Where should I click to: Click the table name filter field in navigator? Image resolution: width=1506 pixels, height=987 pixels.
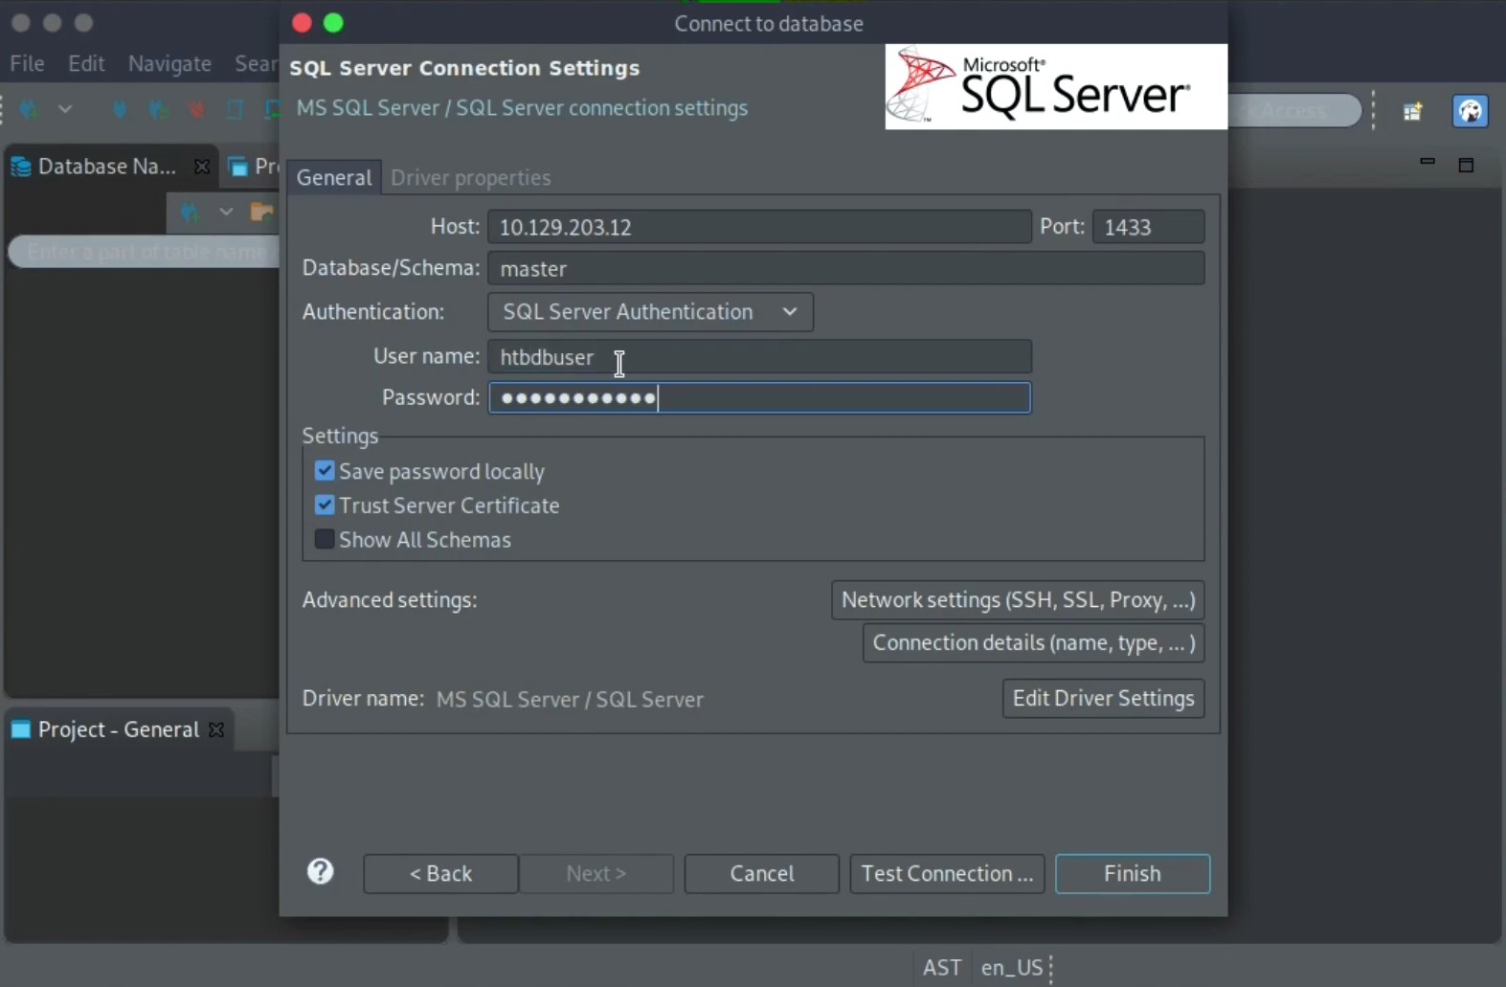144,252
